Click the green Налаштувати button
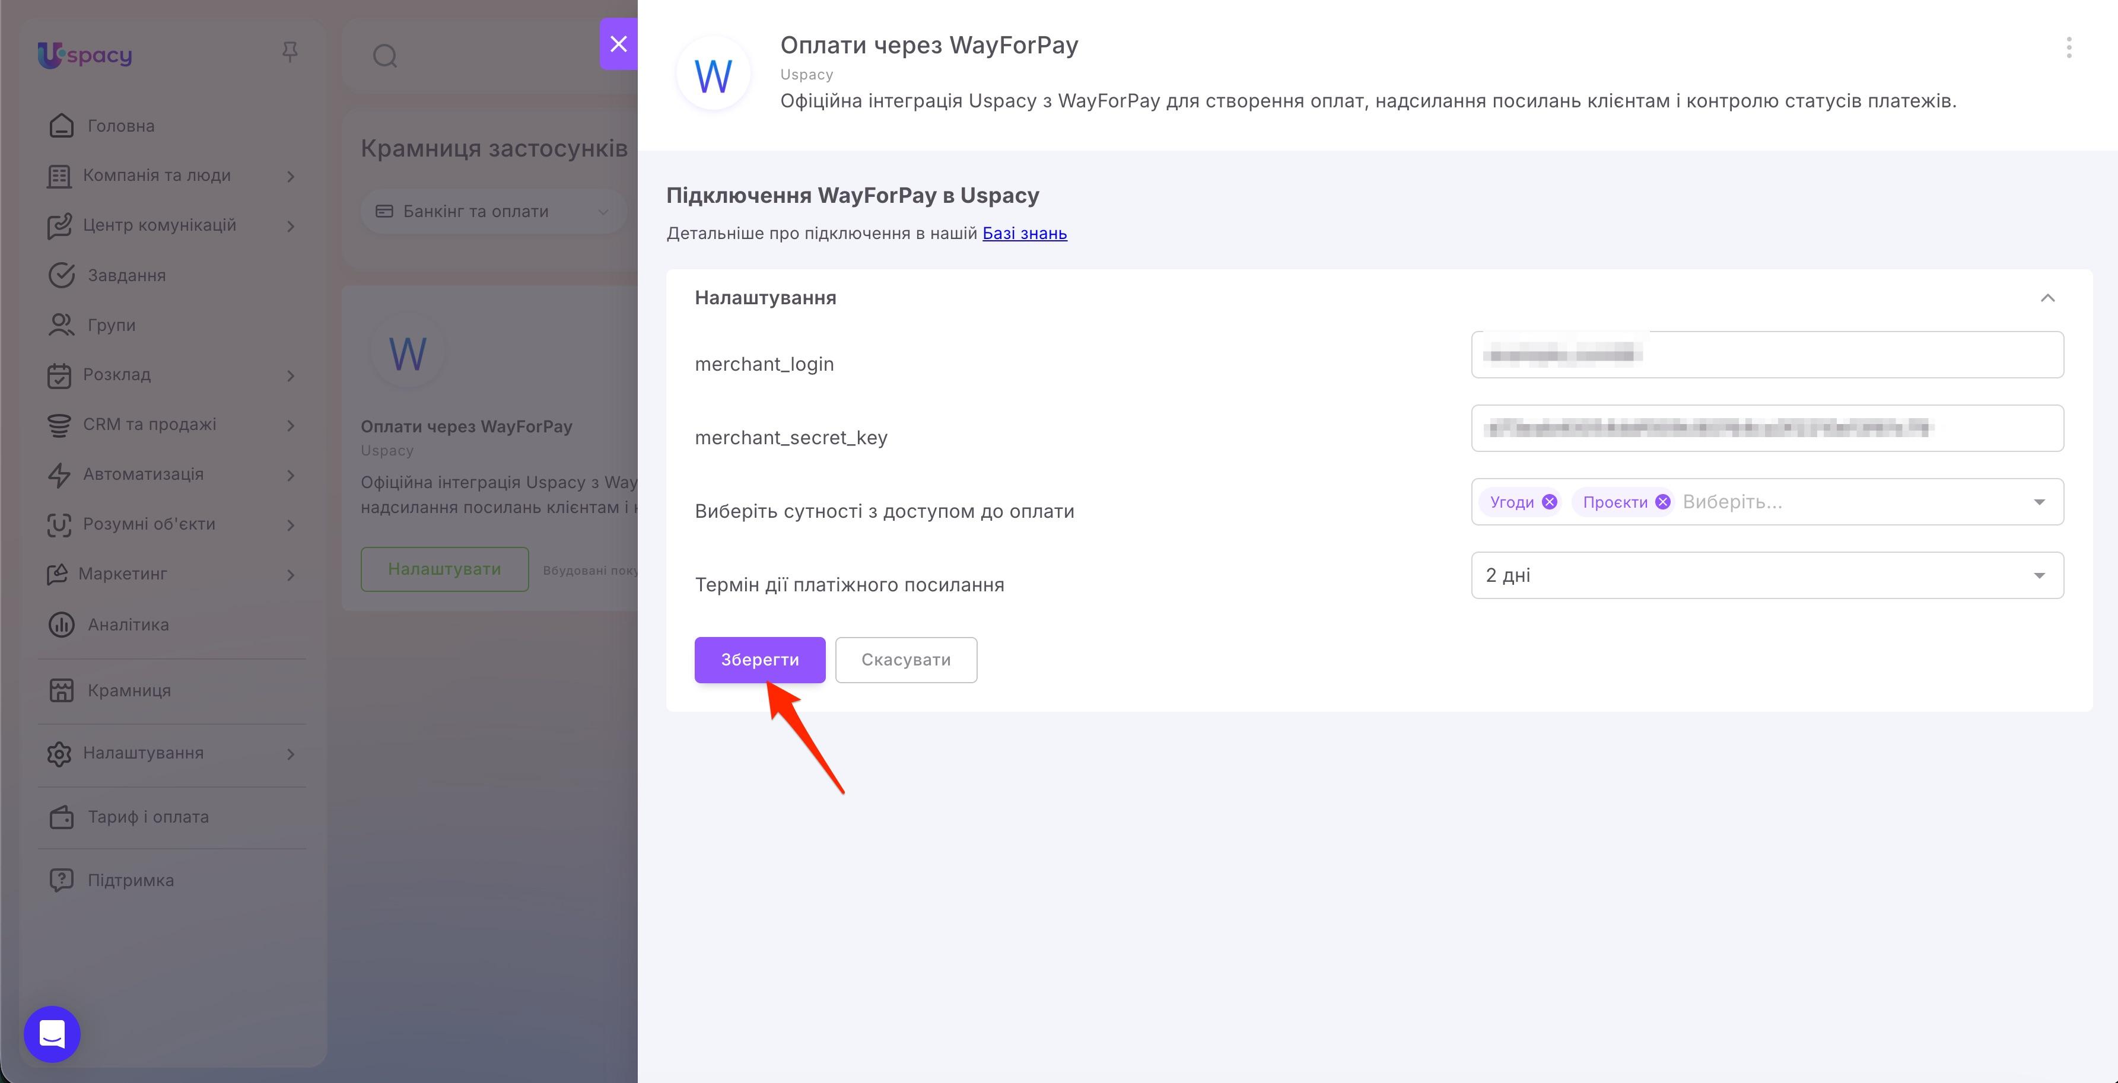 444,569
